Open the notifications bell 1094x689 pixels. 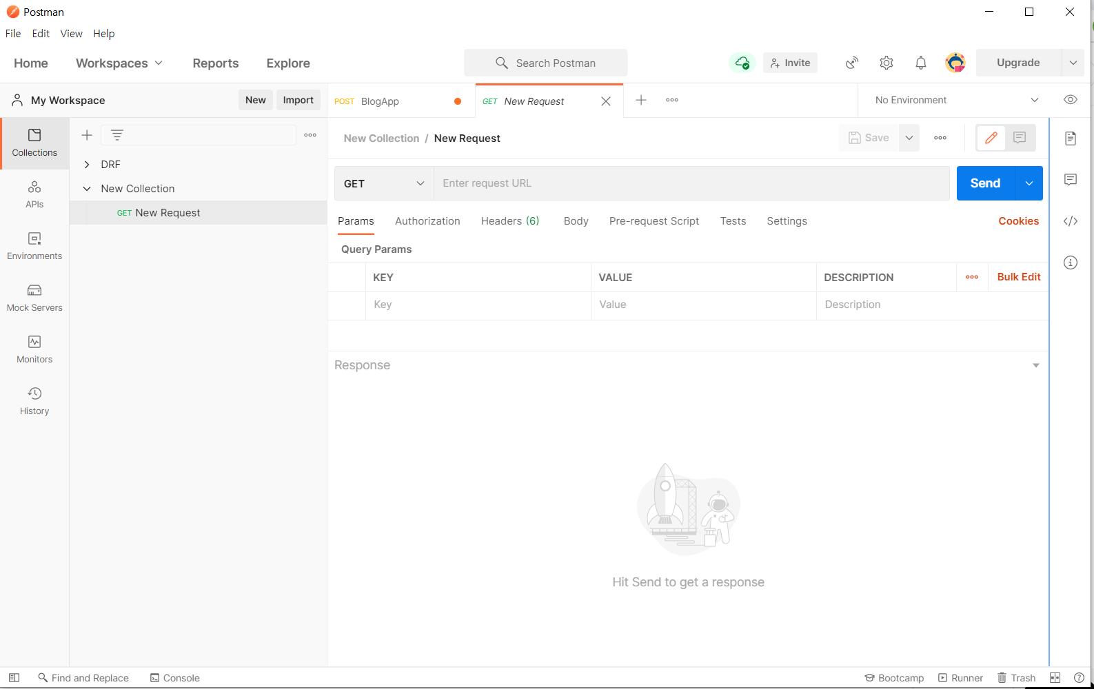(921, 63)
